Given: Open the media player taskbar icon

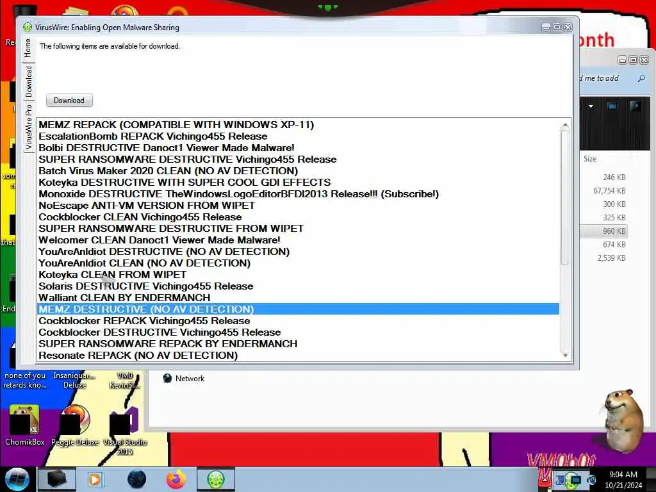Looking at the screenshot, I should point(95,479).
